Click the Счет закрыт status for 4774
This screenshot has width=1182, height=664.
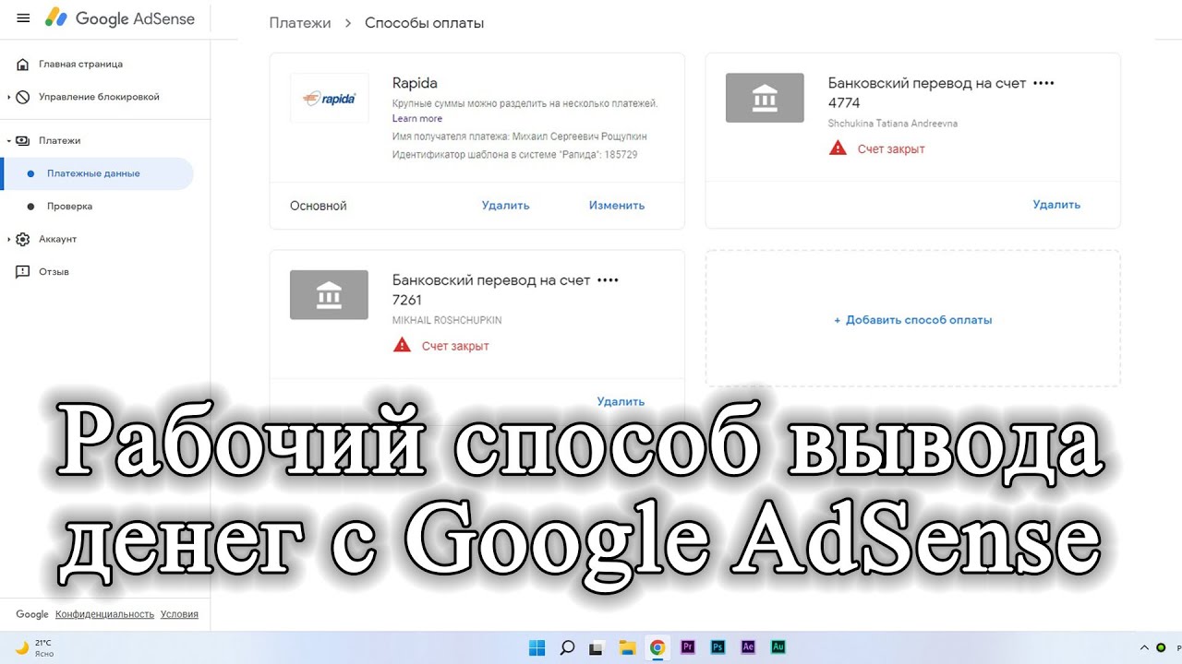pyautogui.click(x=891, y=148)
